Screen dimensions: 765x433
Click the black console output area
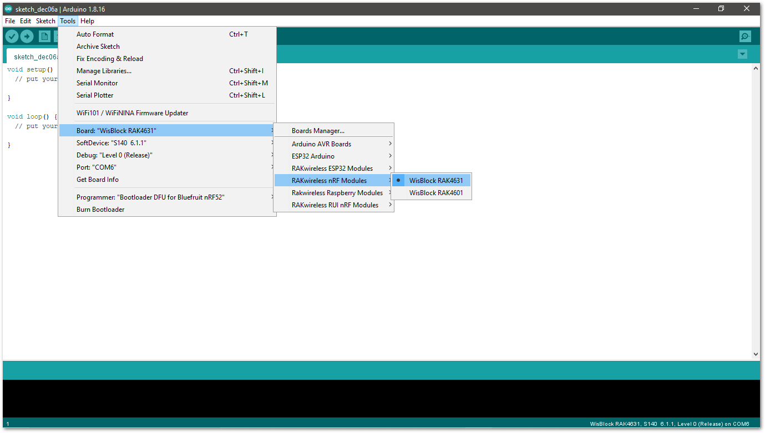381,399
